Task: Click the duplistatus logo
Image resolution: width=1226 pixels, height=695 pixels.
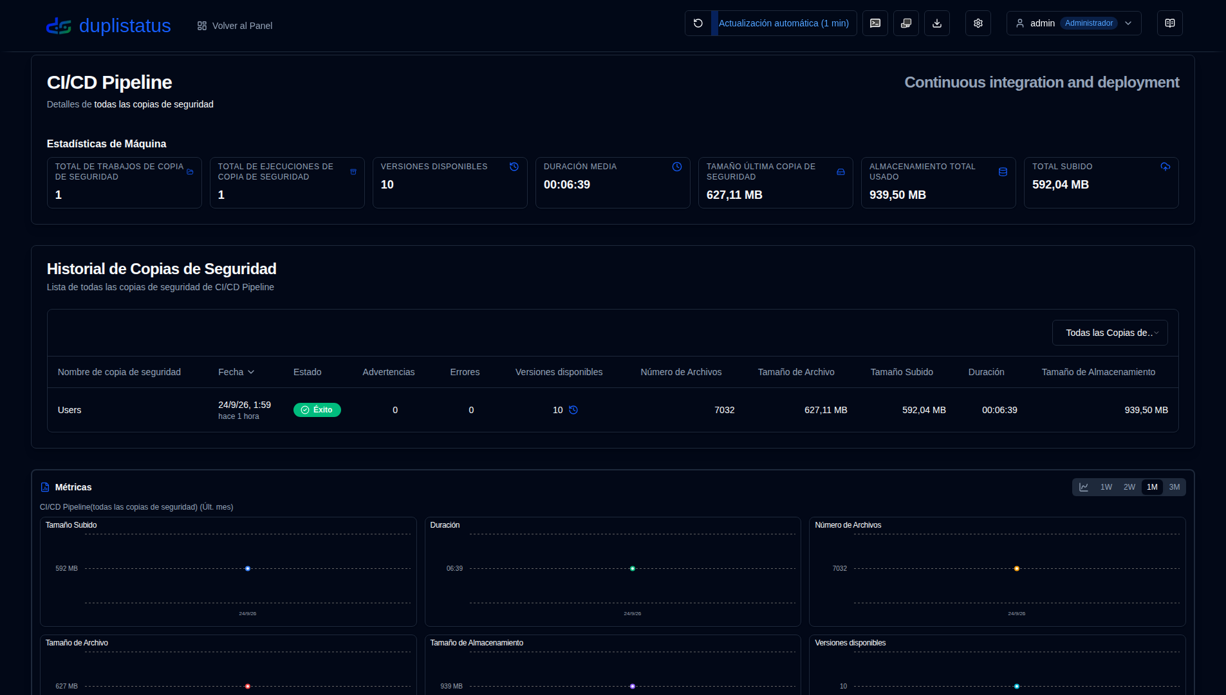Action: point(109,26)
